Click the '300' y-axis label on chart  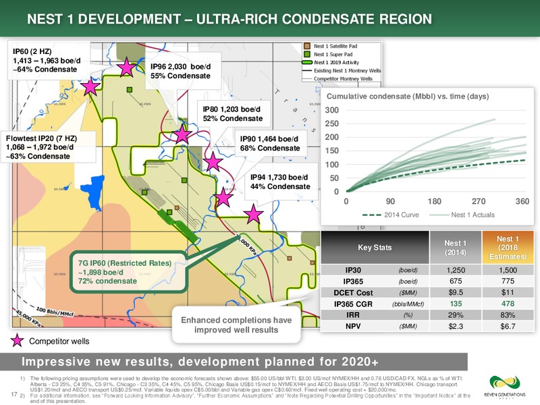click(x=332, y=110)
